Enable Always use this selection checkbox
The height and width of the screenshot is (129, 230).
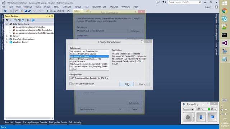click(x=71, y=83)
